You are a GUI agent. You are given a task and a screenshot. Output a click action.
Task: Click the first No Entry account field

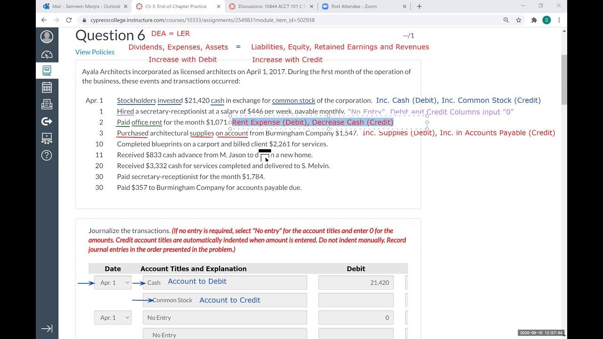pos(225,318)
